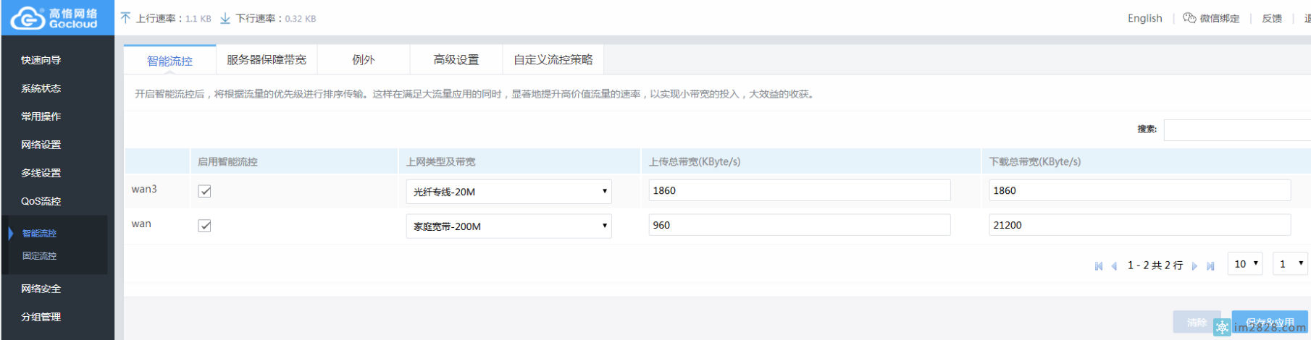Open the 高级设置 tab
Screen dimensions: 1311x340
click(x=456, y=60)
